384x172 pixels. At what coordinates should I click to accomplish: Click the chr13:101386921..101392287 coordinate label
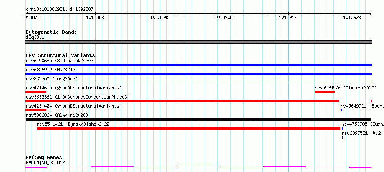(x=60, y=10)
